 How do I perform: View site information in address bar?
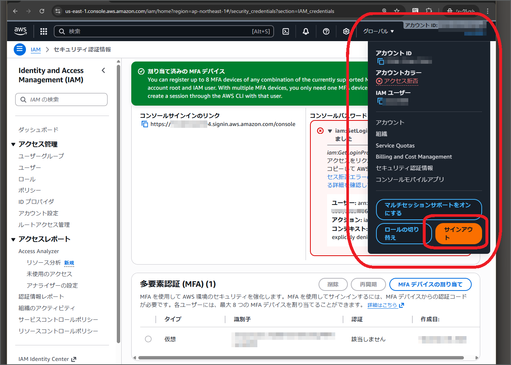coord(58,11)
